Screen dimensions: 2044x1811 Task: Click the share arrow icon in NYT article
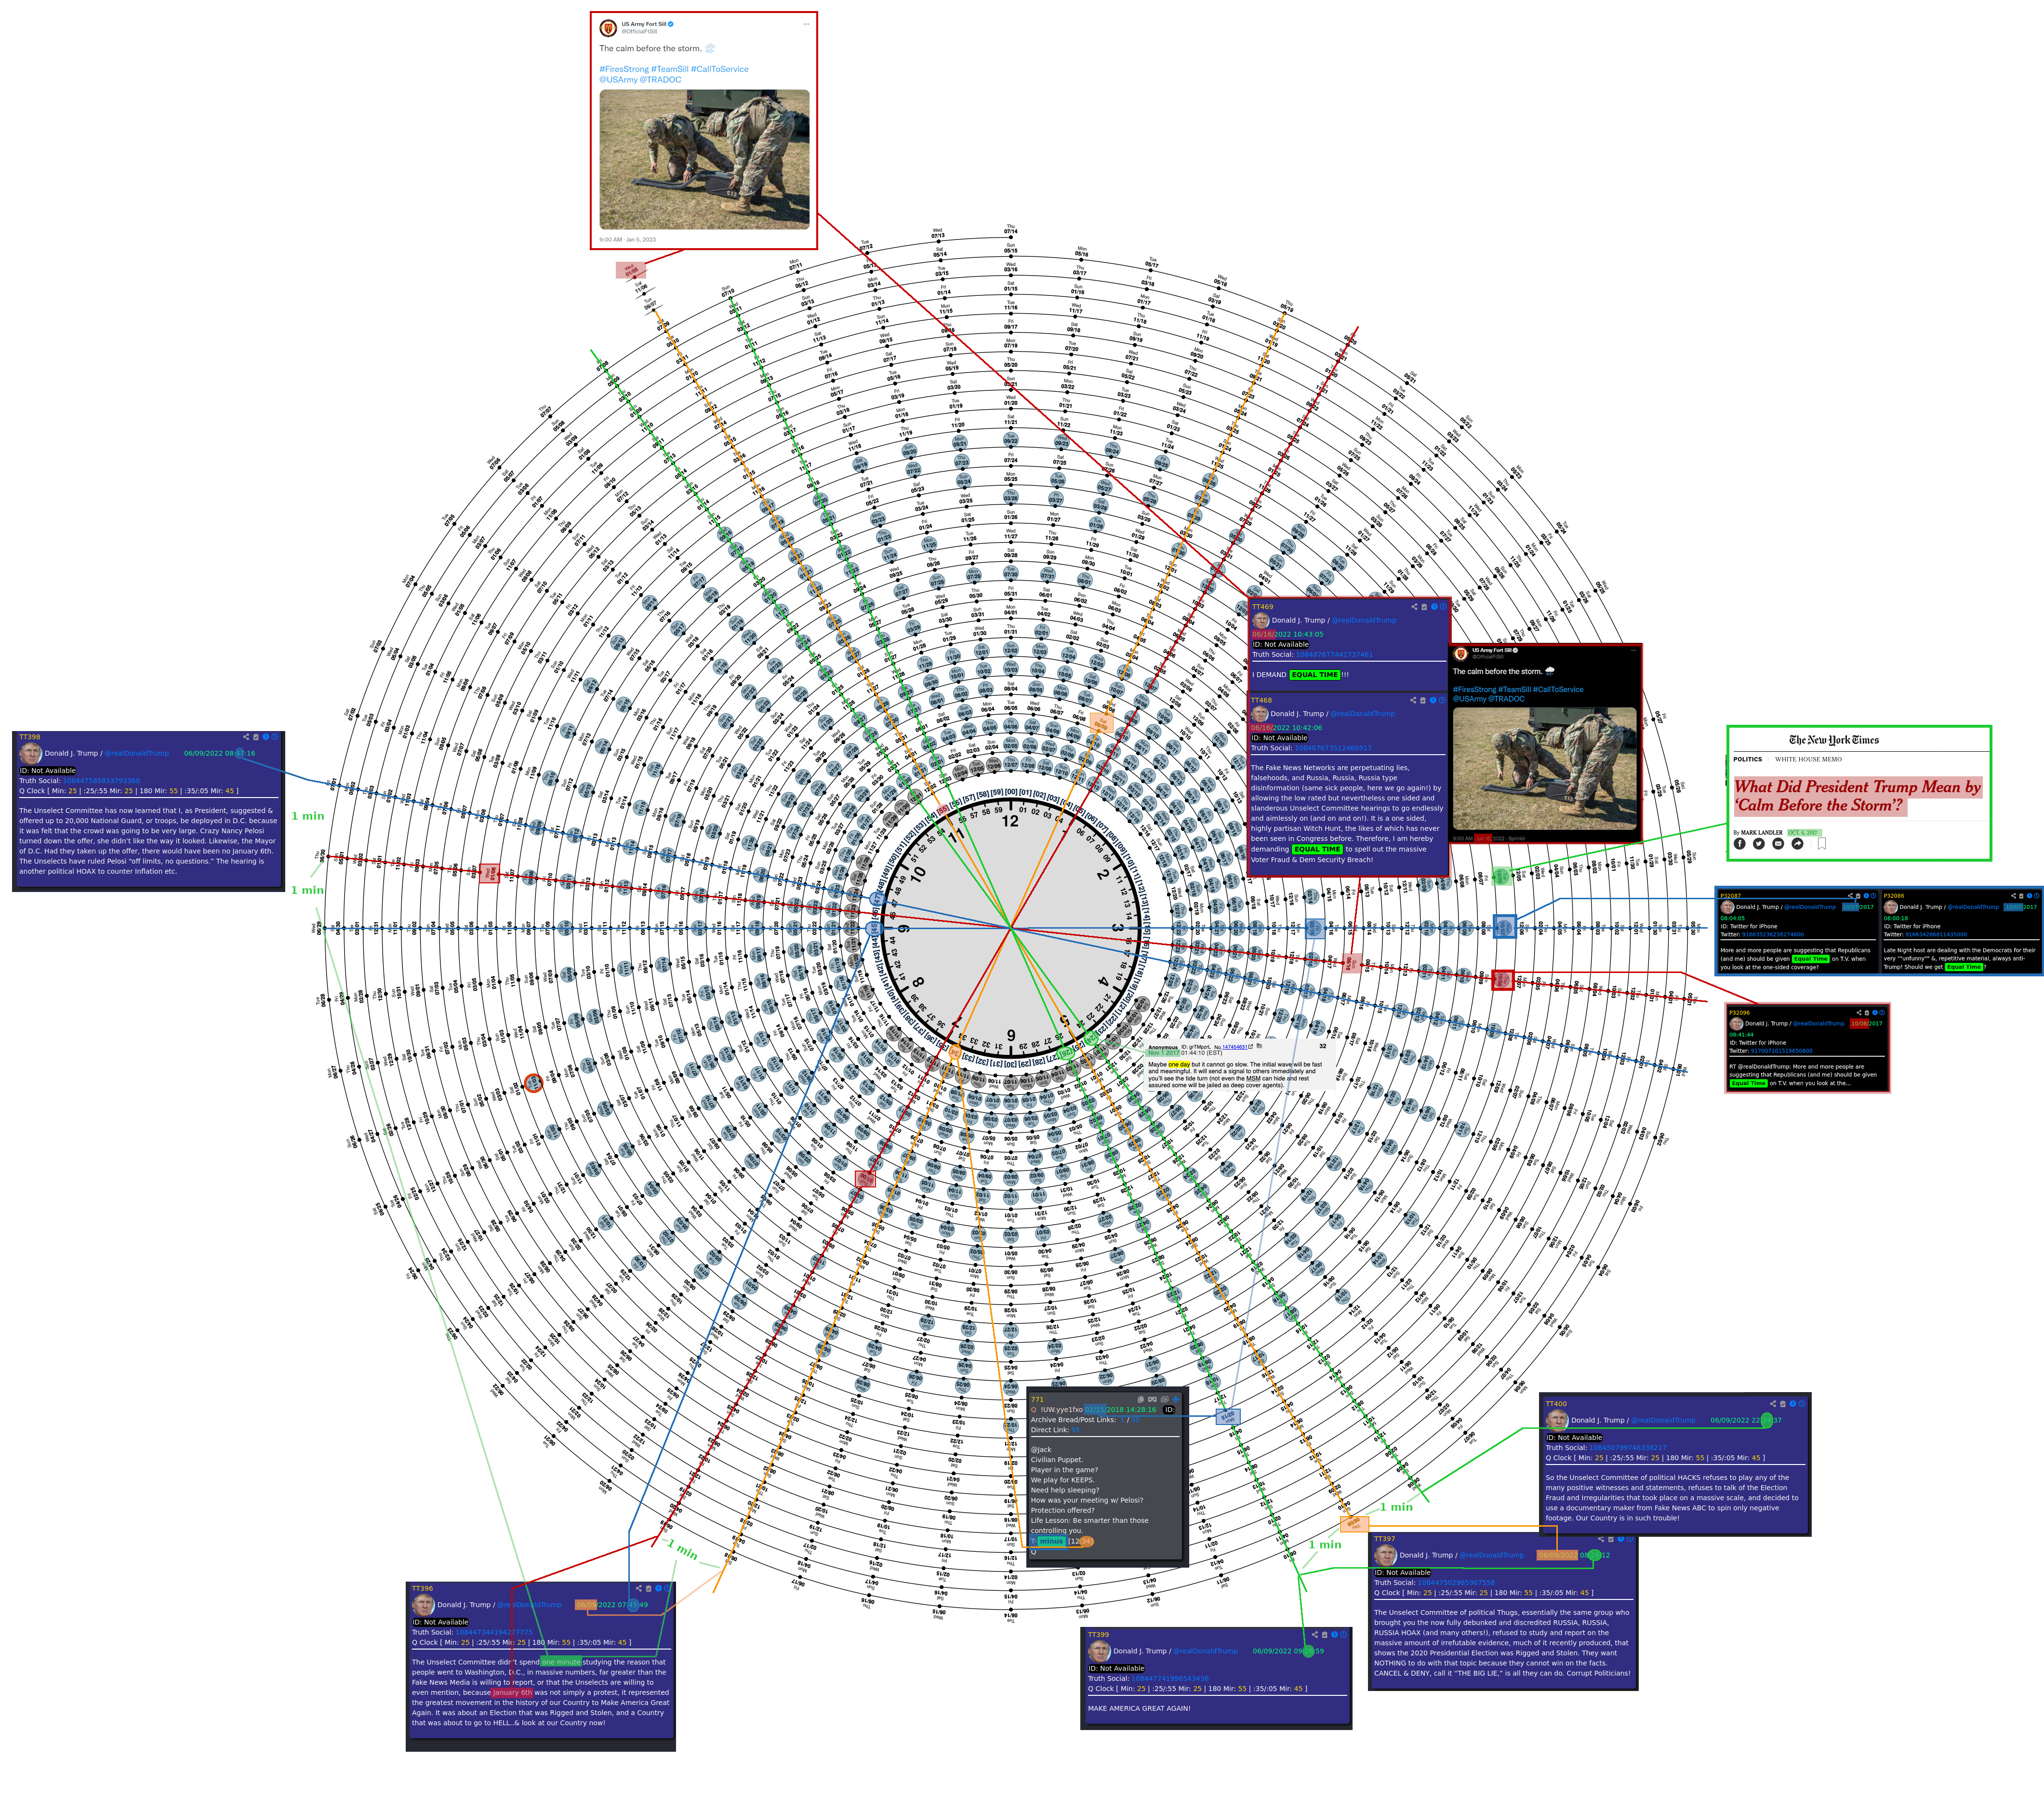(x=1797, y=844)
